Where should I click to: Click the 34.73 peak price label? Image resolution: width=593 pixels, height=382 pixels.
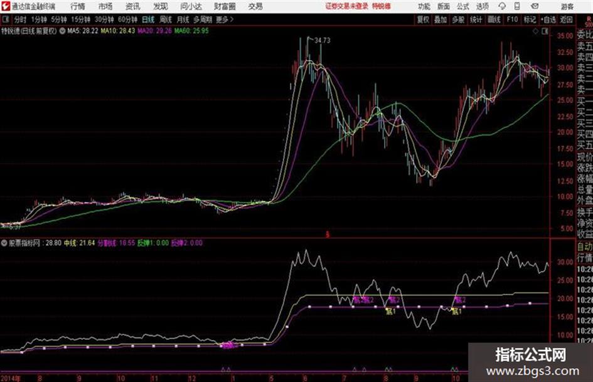pyautogui.click(x=322, y=40)
